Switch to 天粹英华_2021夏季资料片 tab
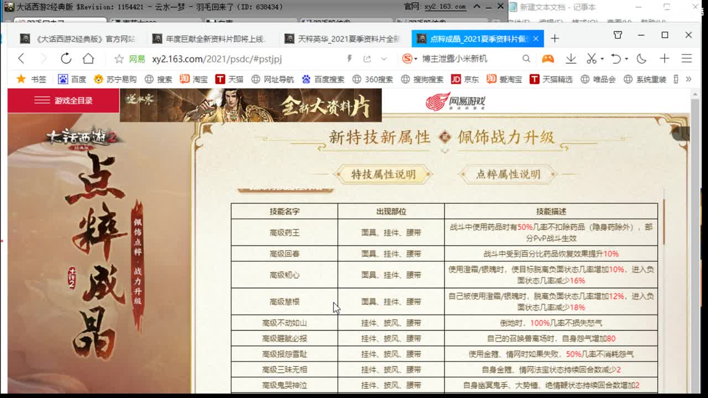 point(341,39)
